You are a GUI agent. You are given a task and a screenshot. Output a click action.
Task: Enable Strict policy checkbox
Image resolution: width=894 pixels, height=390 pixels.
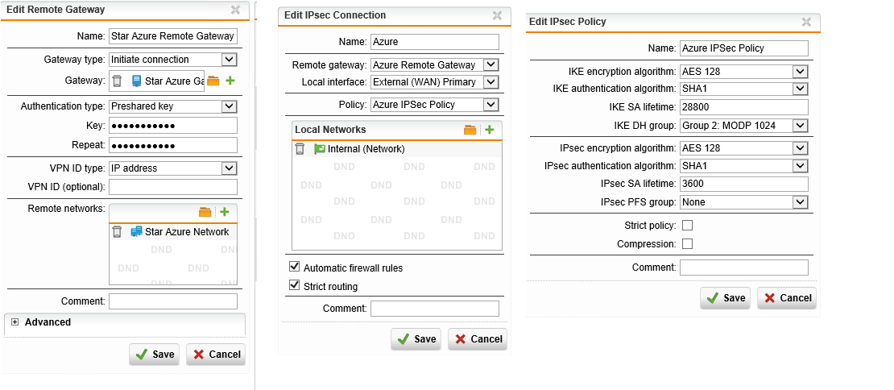(x=687, y=226)
